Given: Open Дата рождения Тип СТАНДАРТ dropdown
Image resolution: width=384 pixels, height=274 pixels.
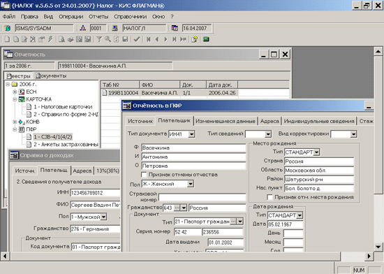Looking at the screenshot, I should 300,215.
